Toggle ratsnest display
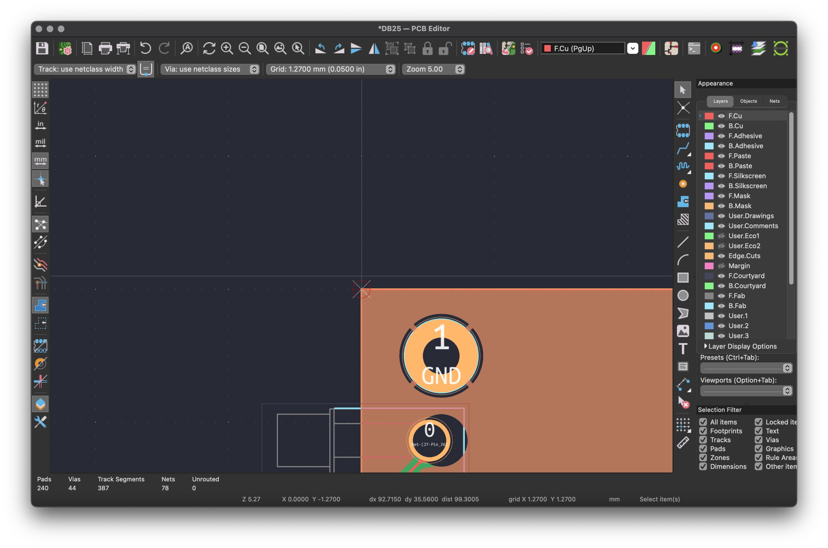 point(40,224)
